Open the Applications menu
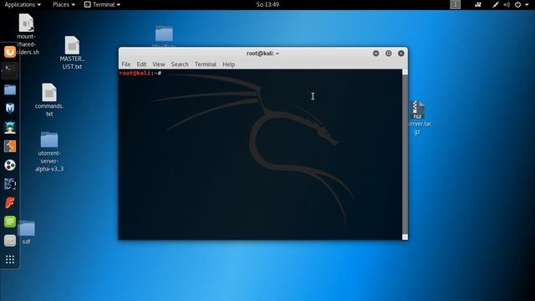 [23, 4]
